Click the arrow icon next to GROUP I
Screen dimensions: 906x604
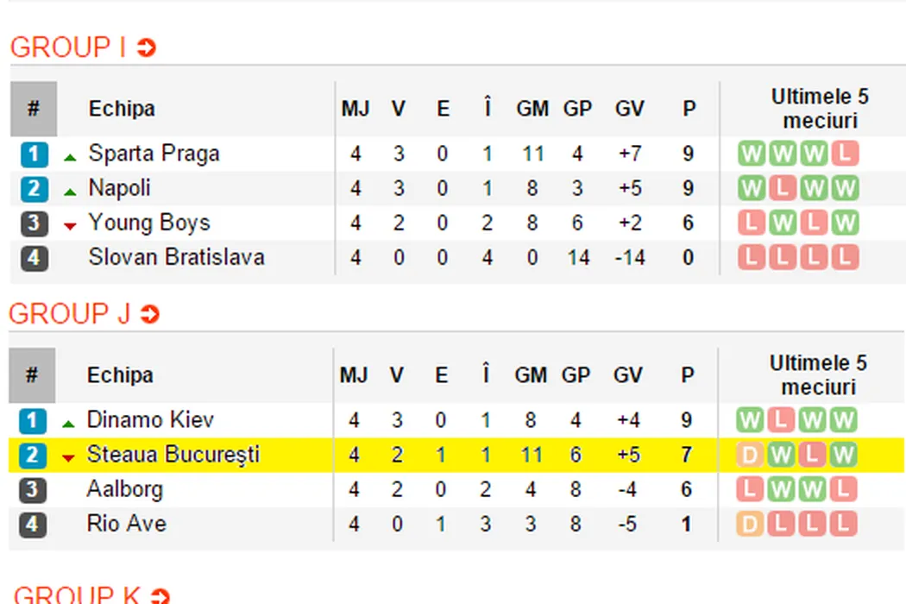(147, 48)
